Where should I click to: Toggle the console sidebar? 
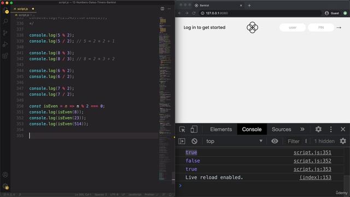(182, 141)
